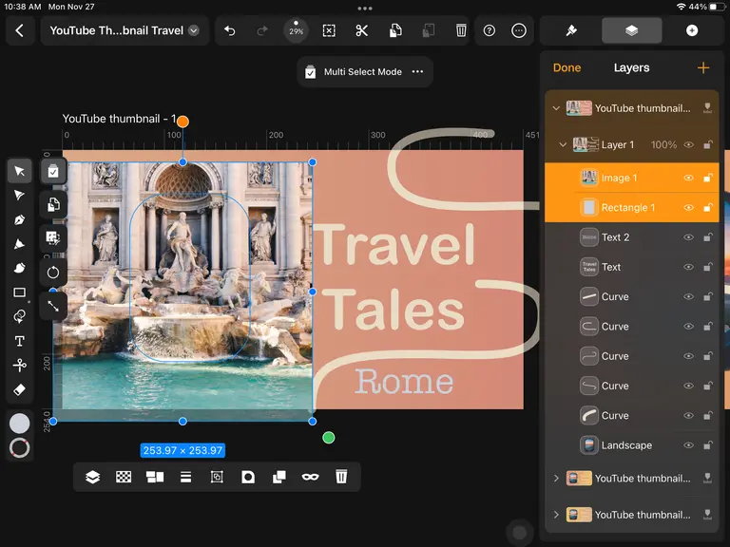Click the YouTube thumbnail - 1 artboard title

119,119
